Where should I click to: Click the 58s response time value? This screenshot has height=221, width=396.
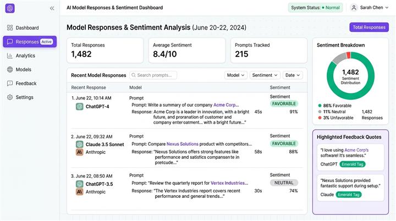258,152
